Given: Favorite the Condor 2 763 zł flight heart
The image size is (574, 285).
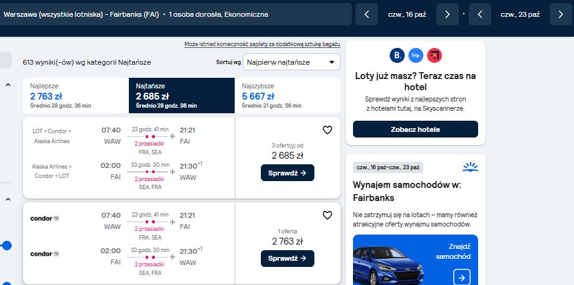Looking at the screenshot, I should coord(327,215).
